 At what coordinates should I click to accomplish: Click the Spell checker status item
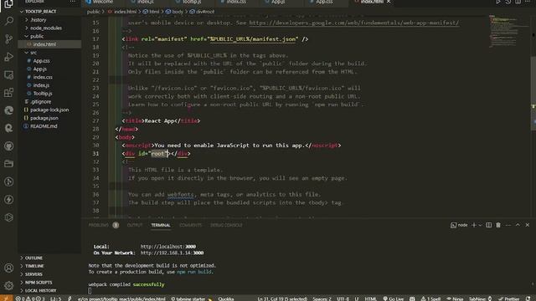(x=430, y=298)
